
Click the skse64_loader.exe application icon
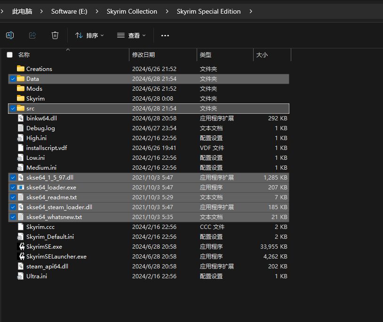[x=21, y=187]
